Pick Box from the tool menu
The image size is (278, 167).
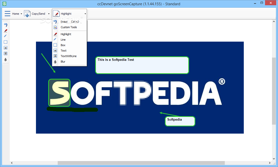[x=69, y=45]
